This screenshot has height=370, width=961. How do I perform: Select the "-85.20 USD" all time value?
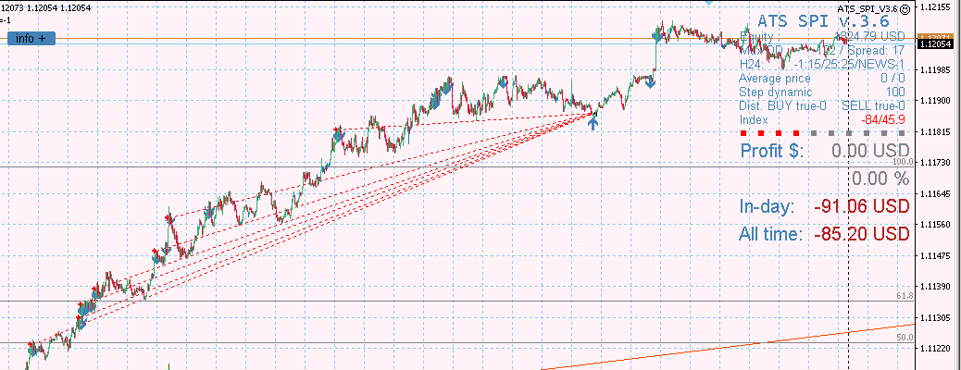(862, 234)
